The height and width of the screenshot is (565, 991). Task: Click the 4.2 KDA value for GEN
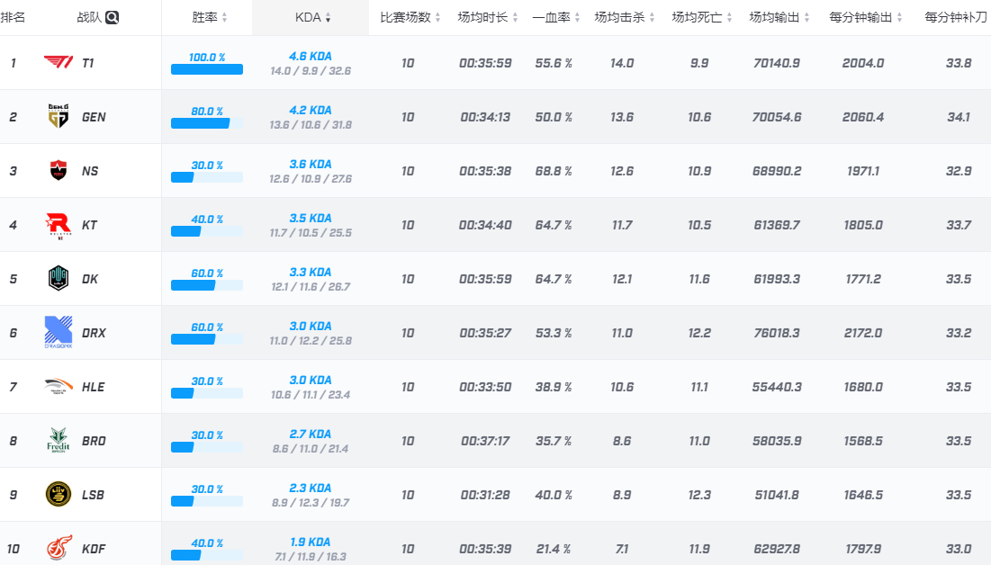[311, 111]
